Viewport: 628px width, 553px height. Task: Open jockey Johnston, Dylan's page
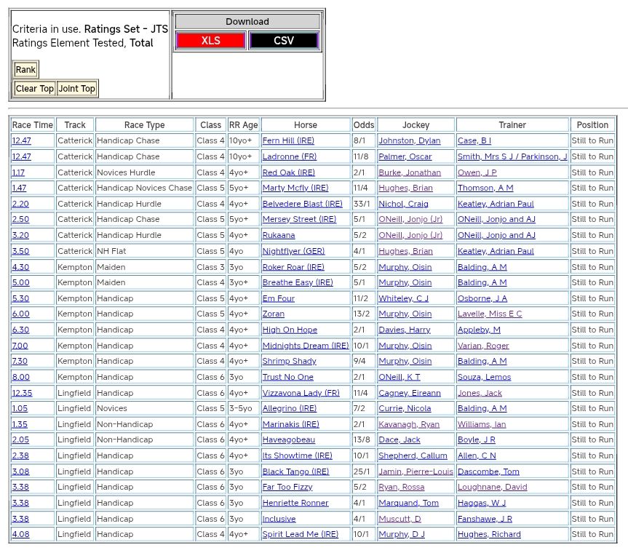click(409, 141)
